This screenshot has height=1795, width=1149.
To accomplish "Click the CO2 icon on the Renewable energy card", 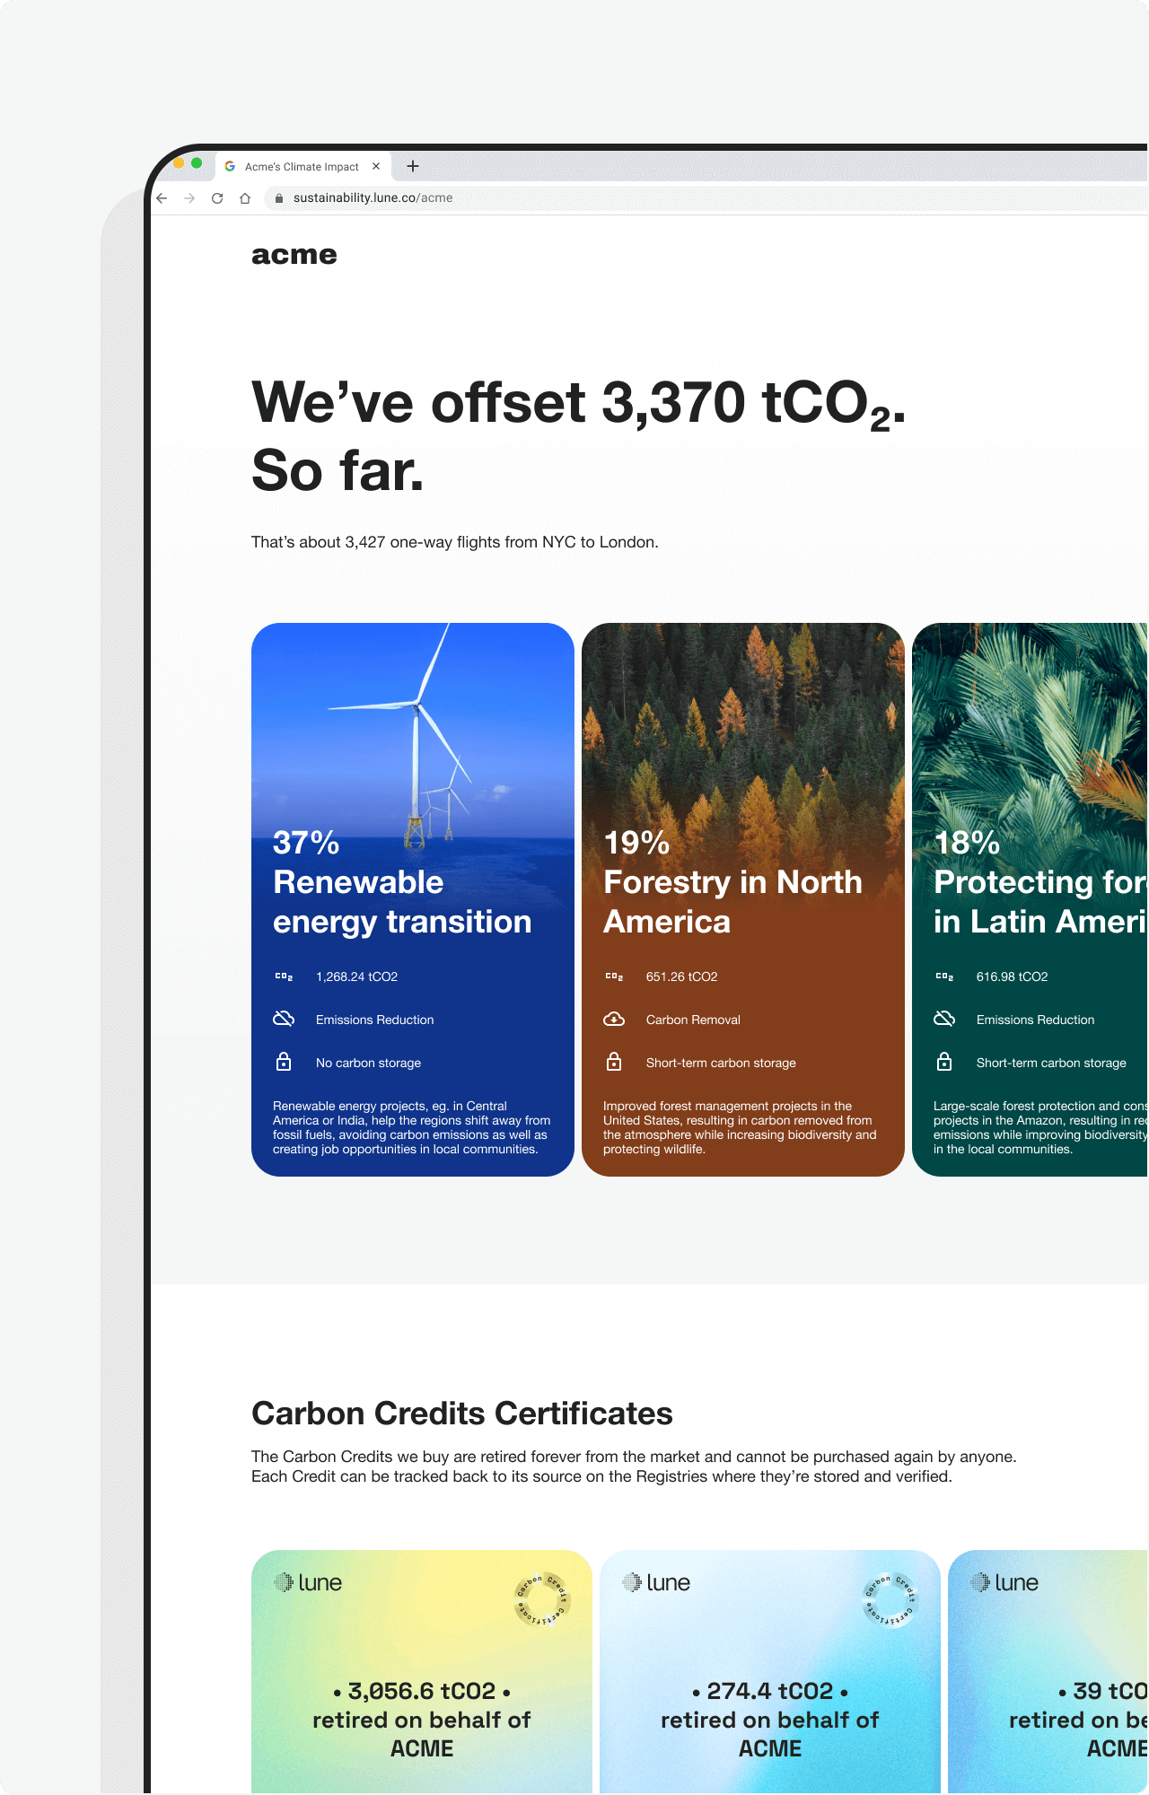I will click(284, 976).
